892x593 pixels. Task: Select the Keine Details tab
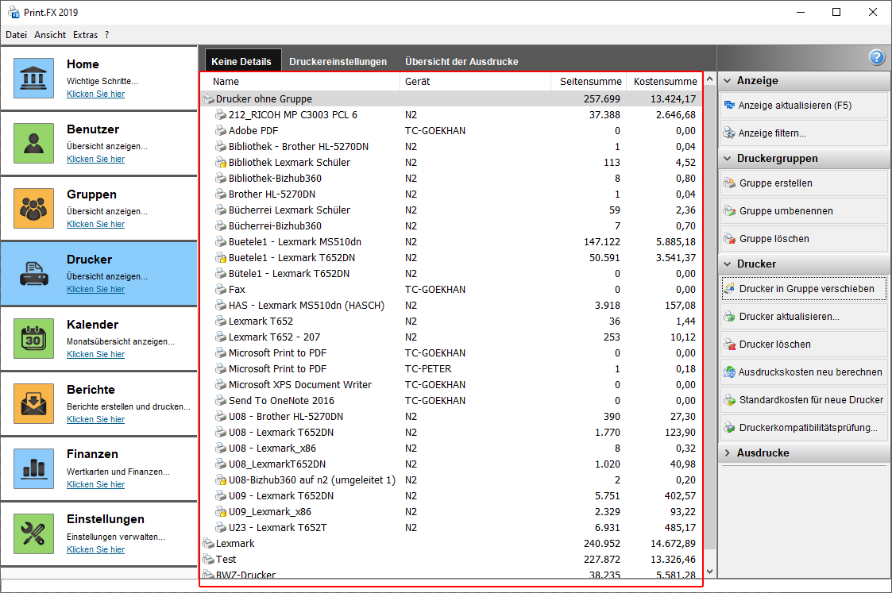tap(241, 61)
